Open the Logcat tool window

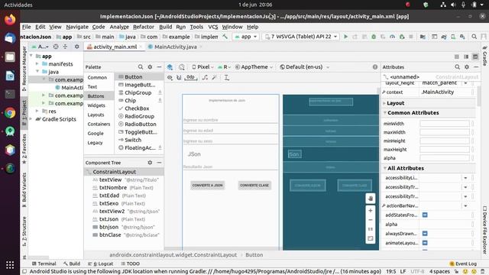tap(100, 264)
